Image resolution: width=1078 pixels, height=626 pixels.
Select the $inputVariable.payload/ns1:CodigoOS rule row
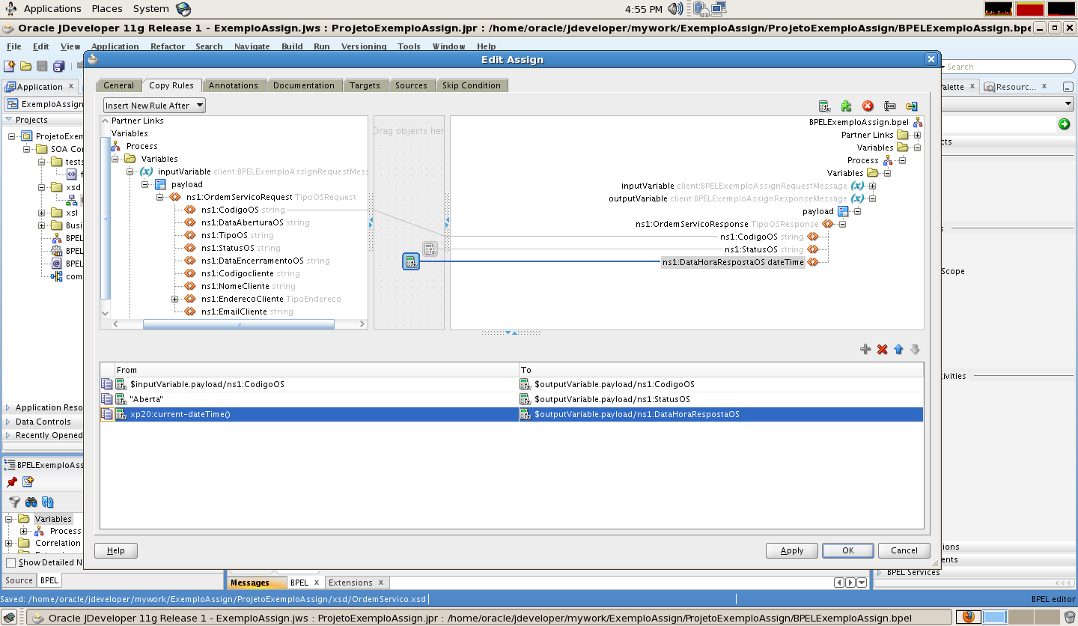(x=511, y=384)
